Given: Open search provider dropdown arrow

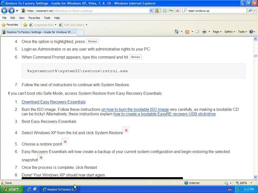Looking at the screenshot, I should pos(254,11).
